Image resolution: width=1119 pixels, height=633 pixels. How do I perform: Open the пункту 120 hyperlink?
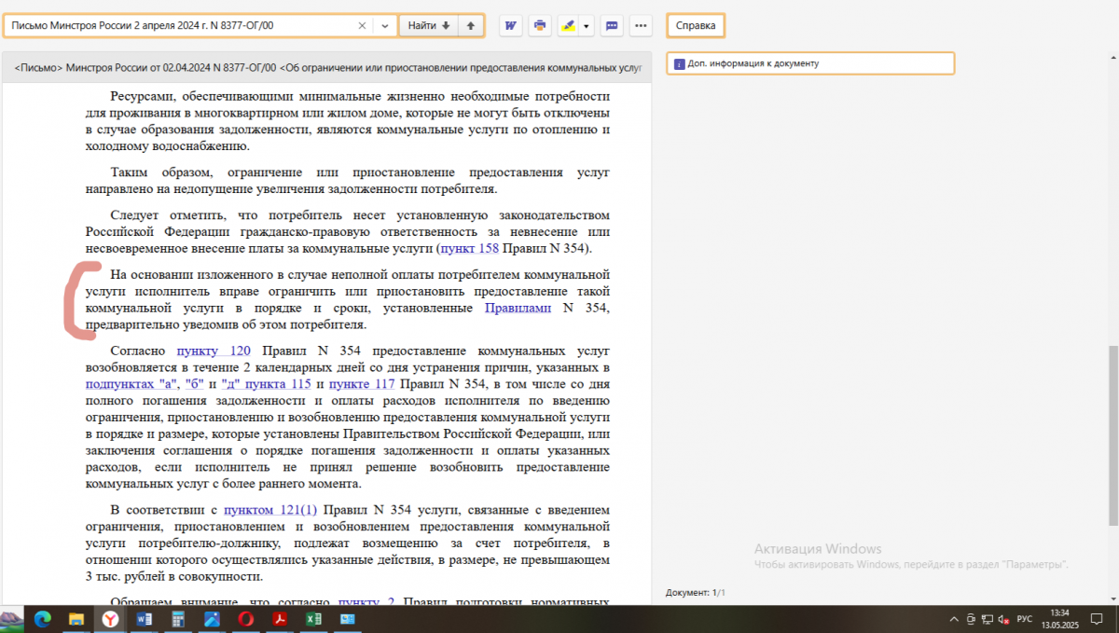click(214, 351)
